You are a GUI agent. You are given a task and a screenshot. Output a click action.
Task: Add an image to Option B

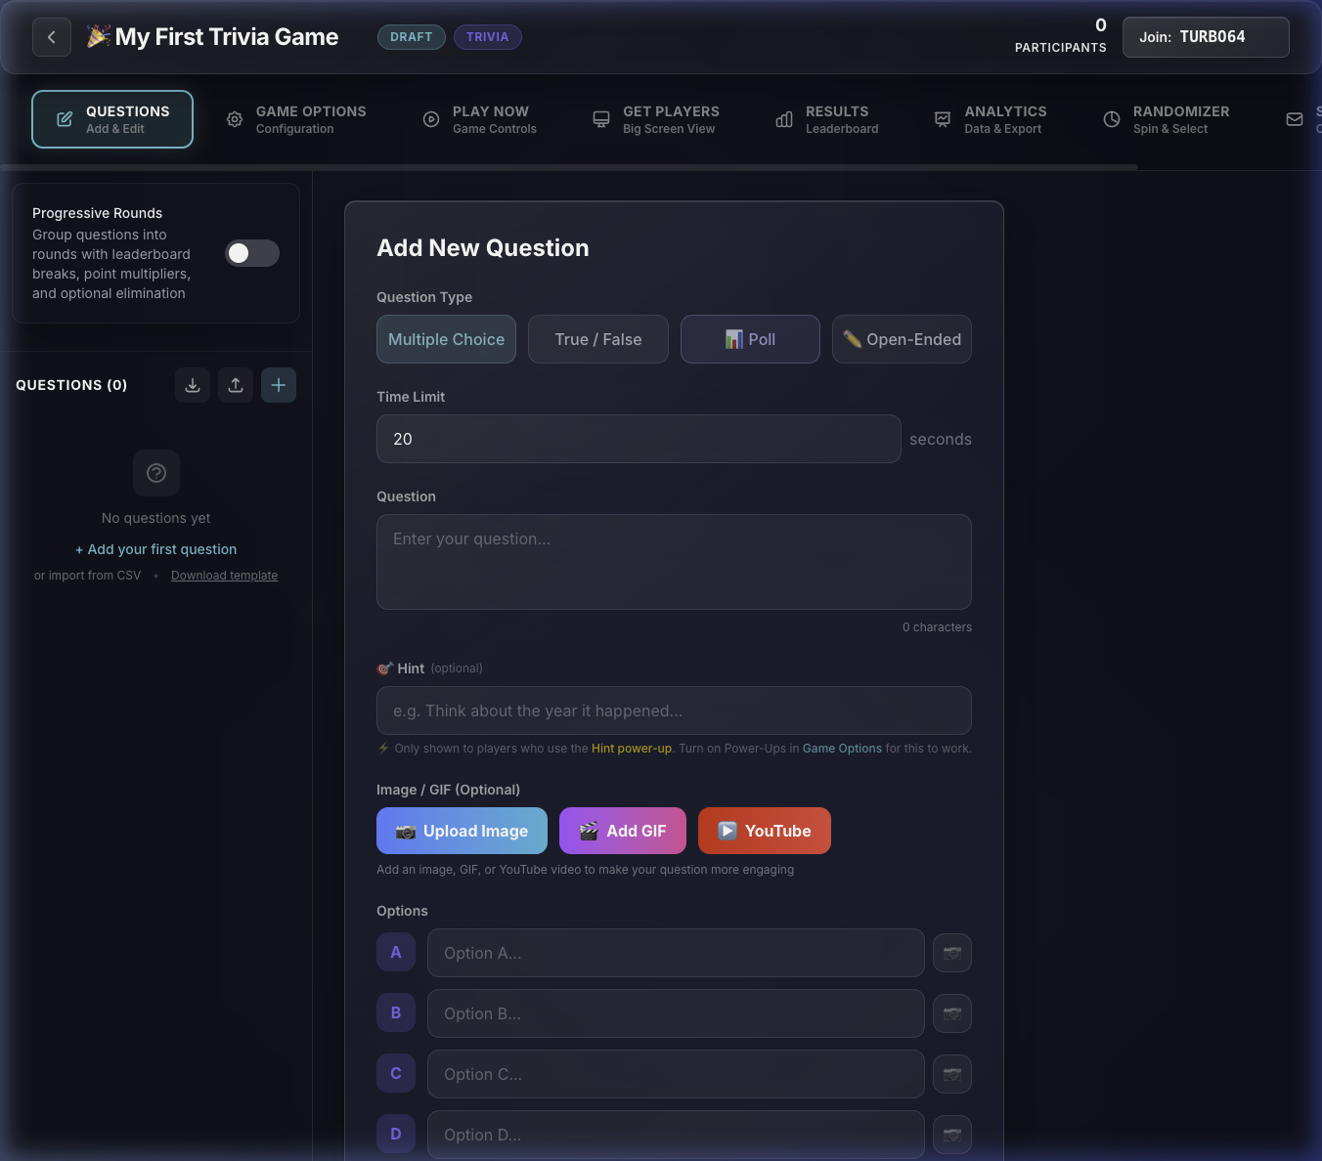tap(951, 1013)
